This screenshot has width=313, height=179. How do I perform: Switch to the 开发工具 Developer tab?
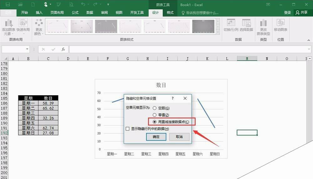[137, 12]
